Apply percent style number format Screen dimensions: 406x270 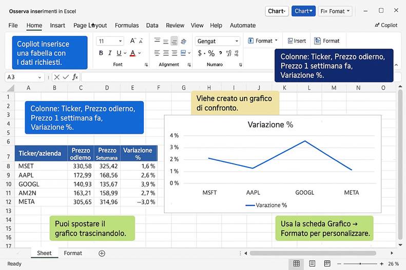click(x=211, y=53)
